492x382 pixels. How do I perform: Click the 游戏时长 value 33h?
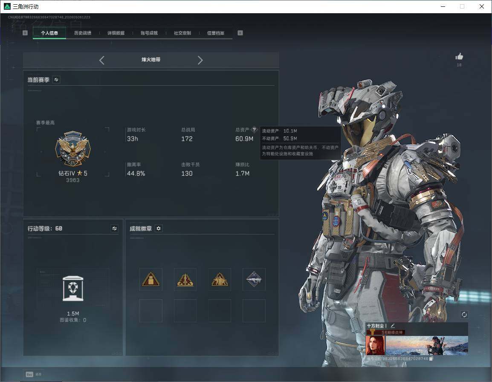(x=133, y=139)
